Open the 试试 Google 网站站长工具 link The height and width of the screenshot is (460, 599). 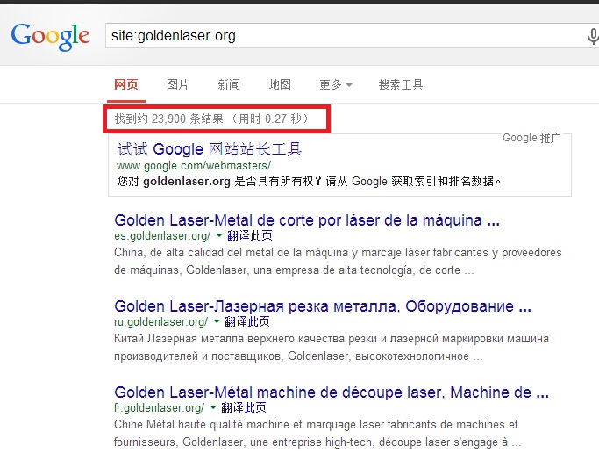click(209, 149)
